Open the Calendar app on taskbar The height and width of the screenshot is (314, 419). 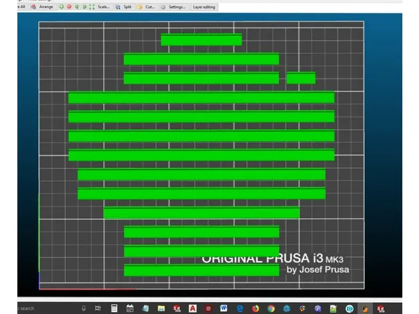coord(130,309)
